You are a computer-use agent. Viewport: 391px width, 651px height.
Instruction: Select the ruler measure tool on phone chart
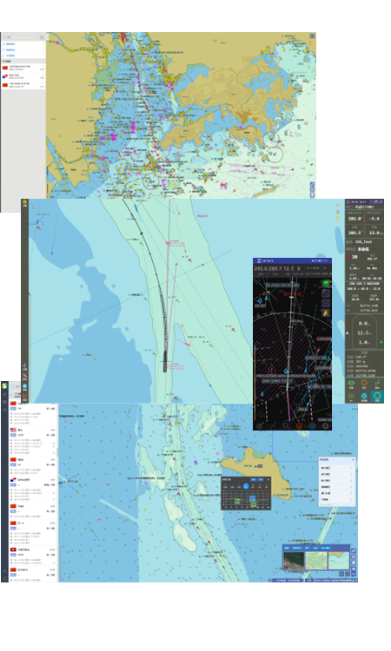[x=326, y=293]
